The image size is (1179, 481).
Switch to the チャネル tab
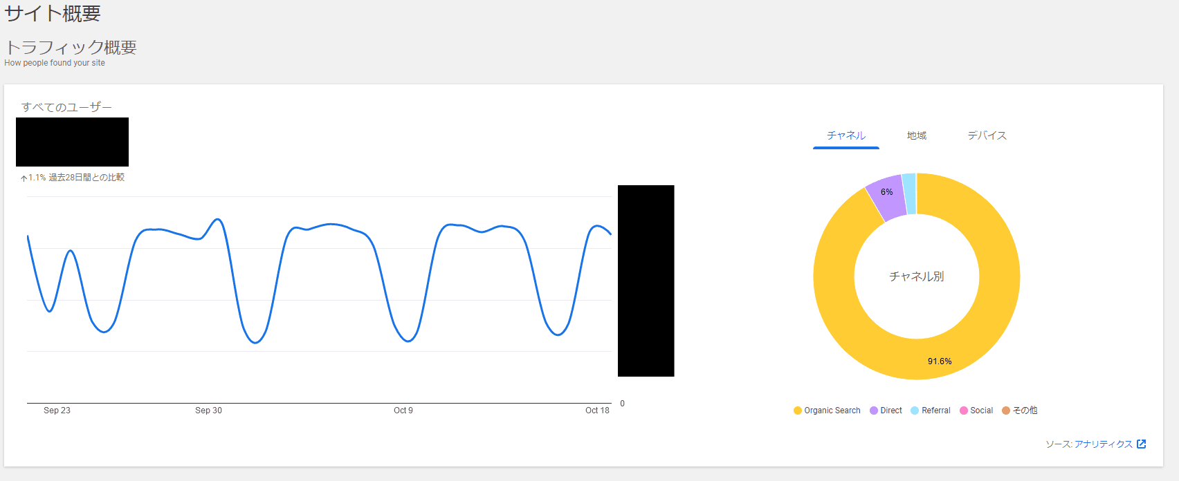[846, 135]
